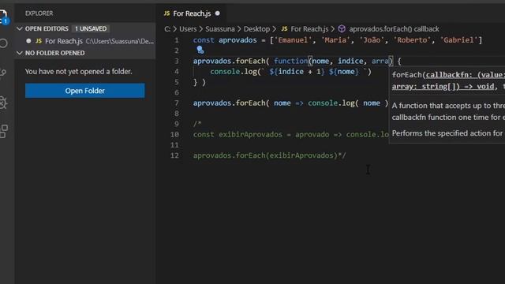The width and height of the screenshot is (505, 284).
Task: Click the function keyword on line 3
Action: (291, 61)
